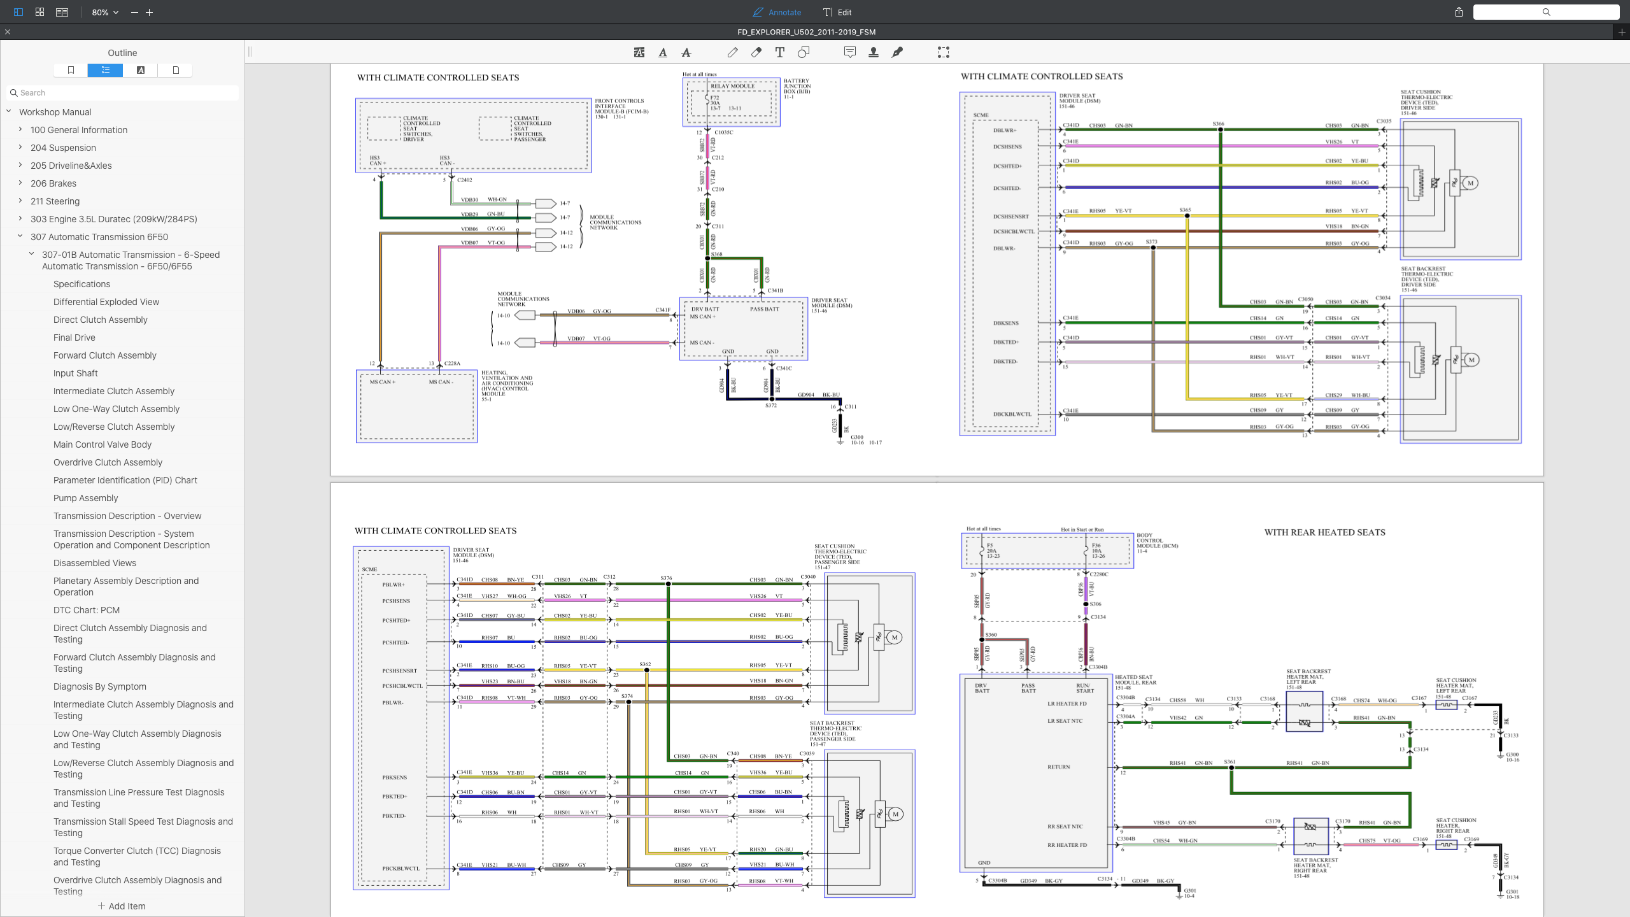Toggle the sidebar panel visibility

(x=18, y=12)
